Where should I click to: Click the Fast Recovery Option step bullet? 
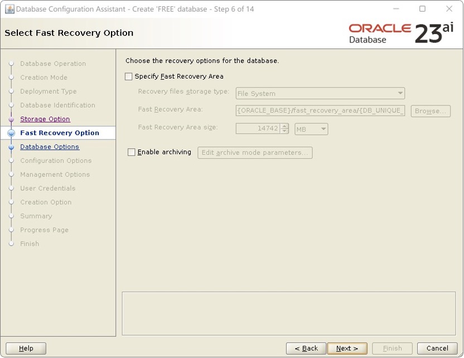coord(12,133)
